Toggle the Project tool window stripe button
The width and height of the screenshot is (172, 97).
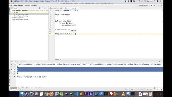9,11
